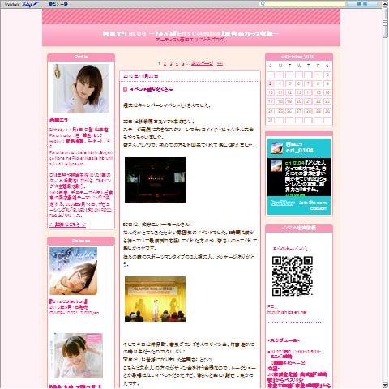
Task: Click the search submit button in top bar
Action: click(x=362, y=4)
